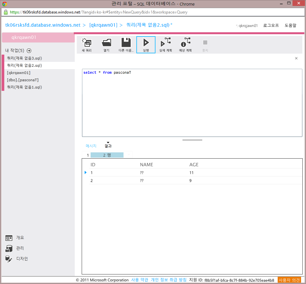Viewport: 306px width, 284px height.
Task: Click the NAME column header
Action: pos(146,165)
